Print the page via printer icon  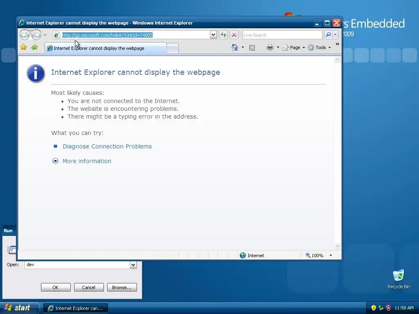[x=270, y=47]
